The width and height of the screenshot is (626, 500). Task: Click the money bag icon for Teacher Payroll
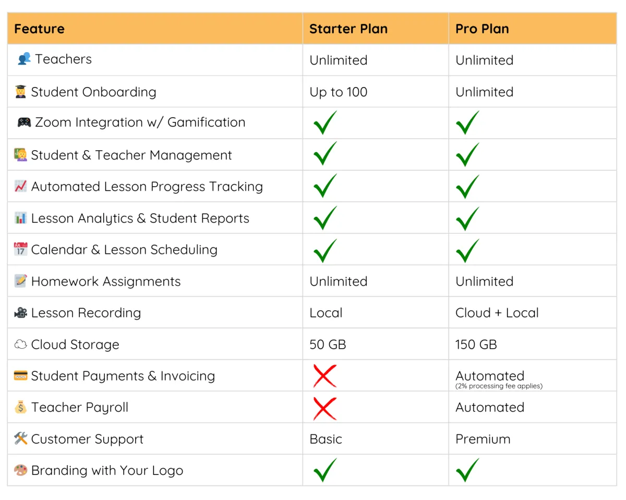click(x=20, y=407)
